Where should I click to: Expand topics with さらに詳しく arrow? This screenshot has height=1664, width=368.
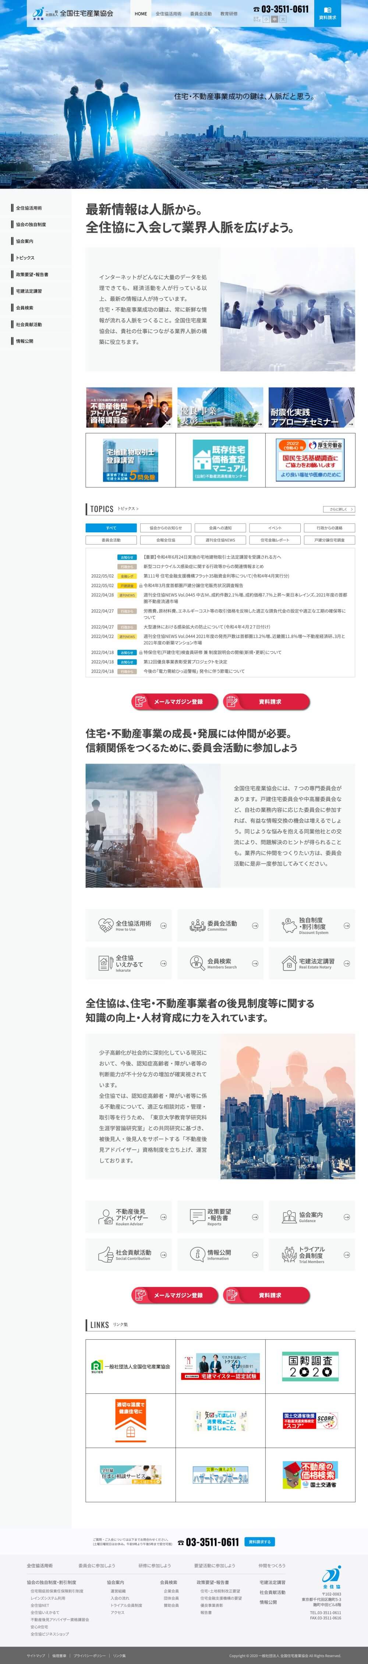pyautogui.click(x=339, y=509)
